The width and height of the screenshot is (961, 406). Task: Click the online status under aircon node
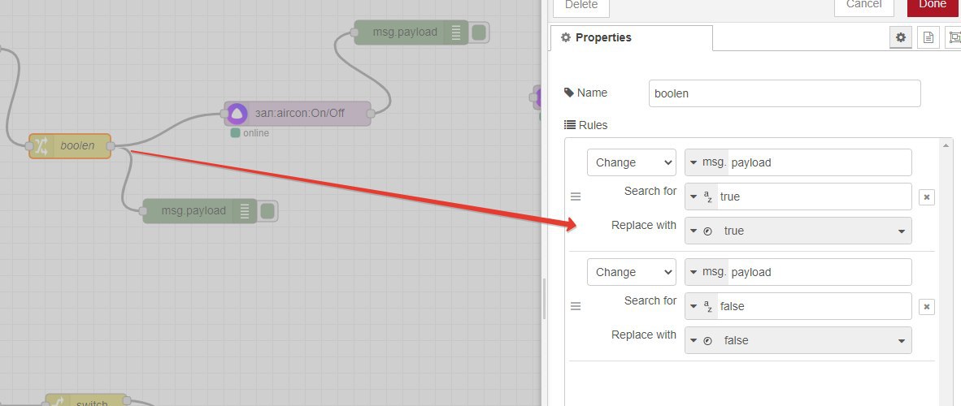coord(250,133)
